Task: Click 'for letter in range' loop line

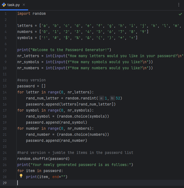Action: 55,92
